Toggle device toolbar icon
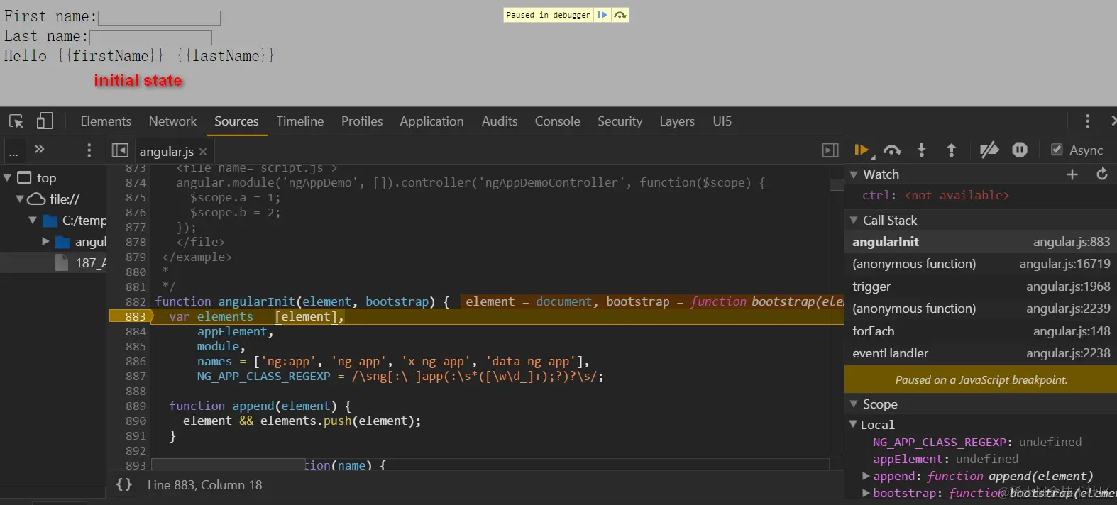 (x=45, y=121)
